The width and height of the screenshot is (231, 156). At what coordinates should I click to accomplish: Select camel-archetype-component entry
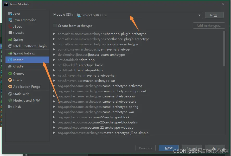coord(102,91)
